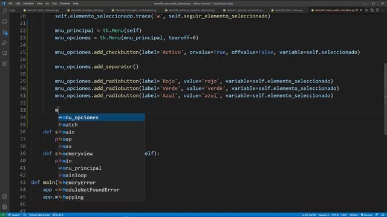Click the def main line
This screenshot has height=217, width=387.
[x=44, y=183]
